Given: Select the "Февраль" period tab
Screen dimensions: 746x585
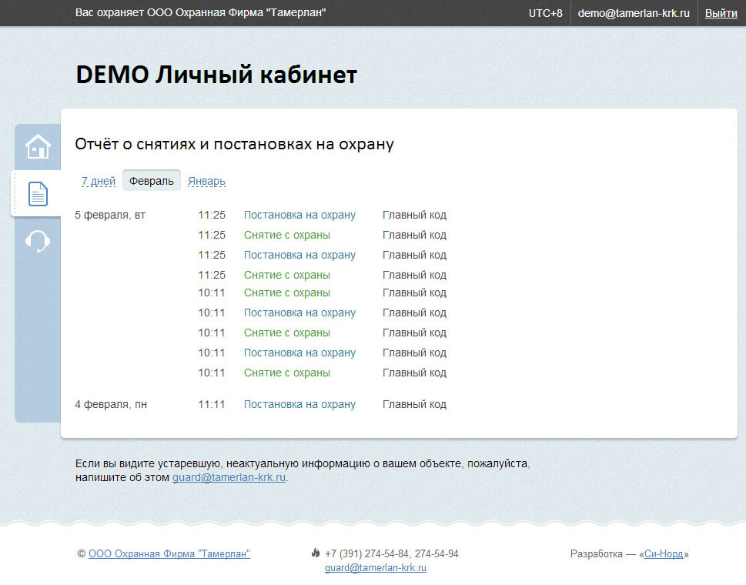Looking at the screenshot, I should coord(152,182).
